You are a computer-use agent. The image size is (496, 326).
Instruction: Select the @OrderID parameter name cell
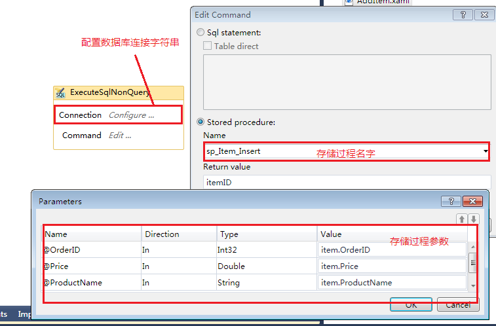coord(92,250)
